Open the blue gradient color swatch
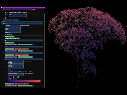The height and width of the screenshot is (95, 127). (9, 77)
